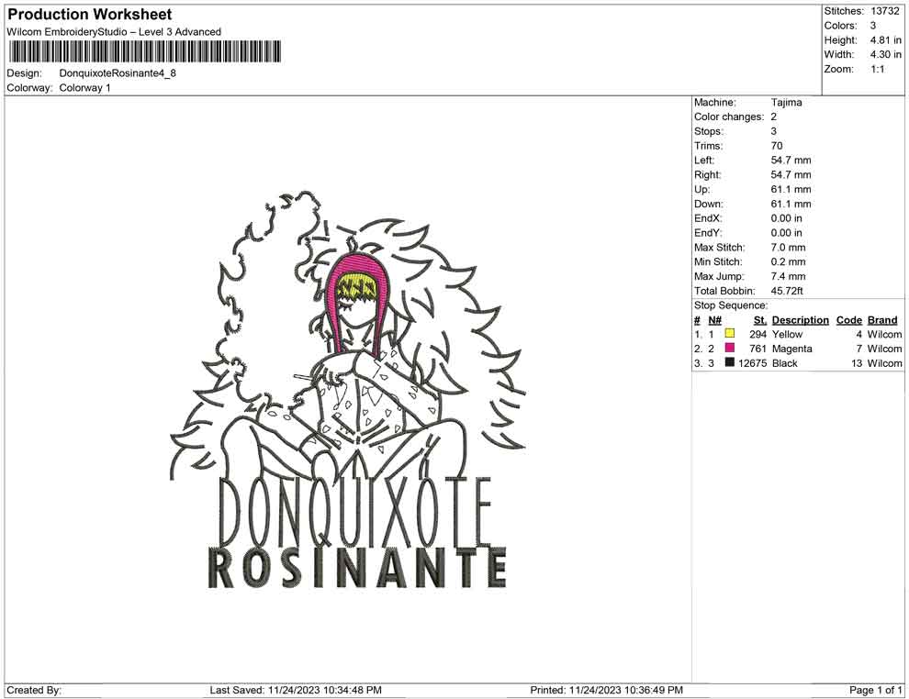Click the Right value '54.7 mm'

click(791, 174)
